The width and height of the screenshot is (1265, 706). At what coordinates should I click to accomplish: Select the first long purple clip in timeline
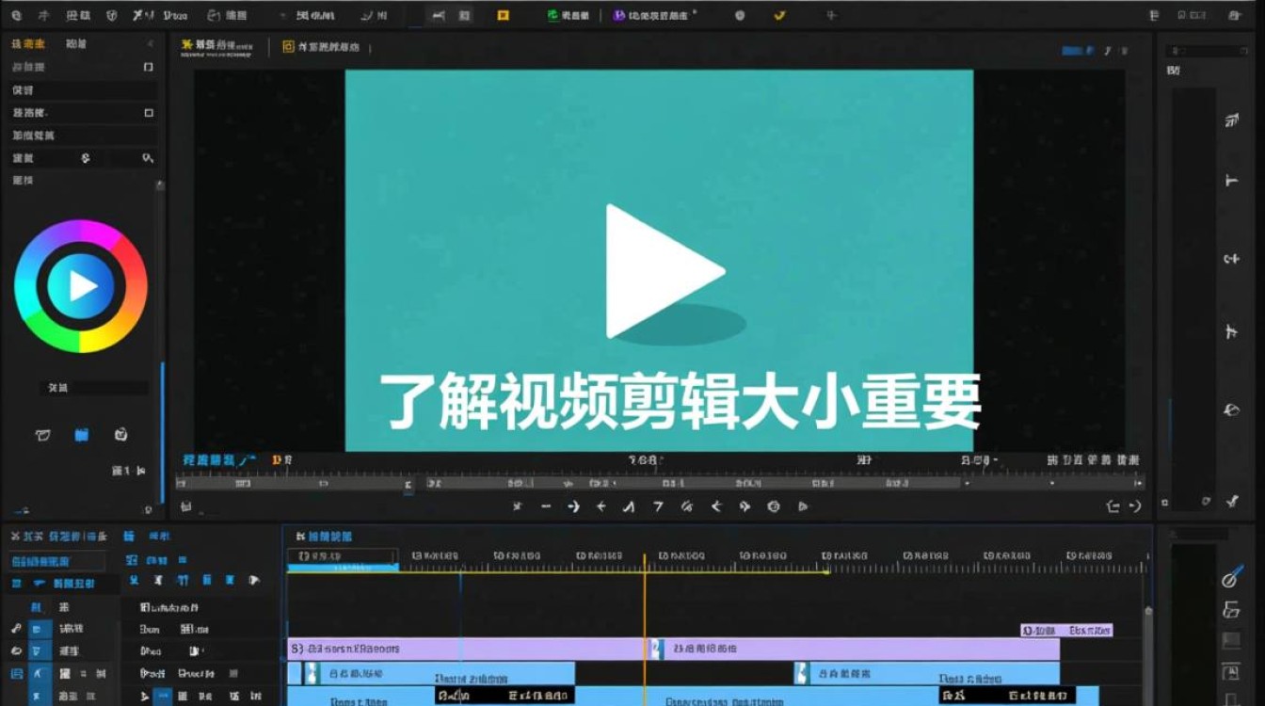pos(466,649)
